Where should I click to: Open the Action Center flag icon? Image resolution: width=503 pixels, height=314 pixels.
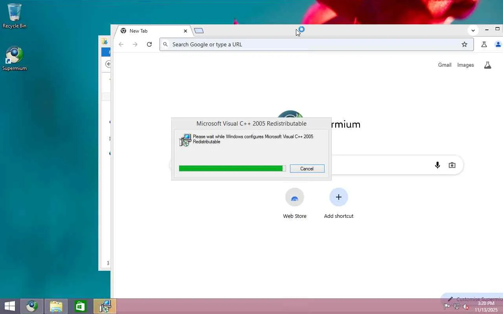(447, 307)
